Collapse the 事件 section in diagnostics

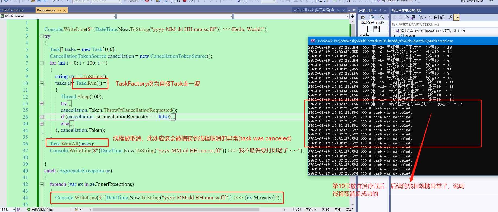(x=361, y=35)
